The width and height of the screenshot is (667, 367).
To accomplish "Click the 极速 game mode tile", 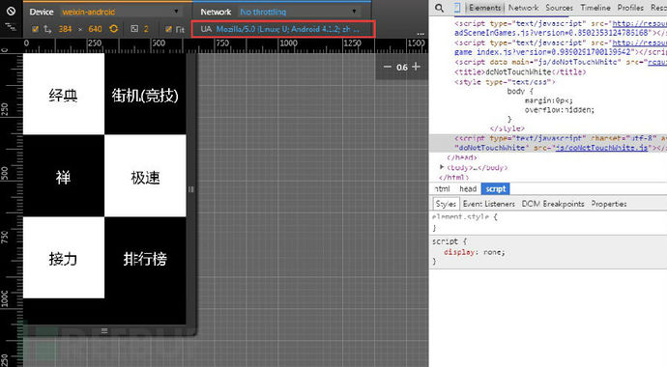I will click(x=145, y=176).
